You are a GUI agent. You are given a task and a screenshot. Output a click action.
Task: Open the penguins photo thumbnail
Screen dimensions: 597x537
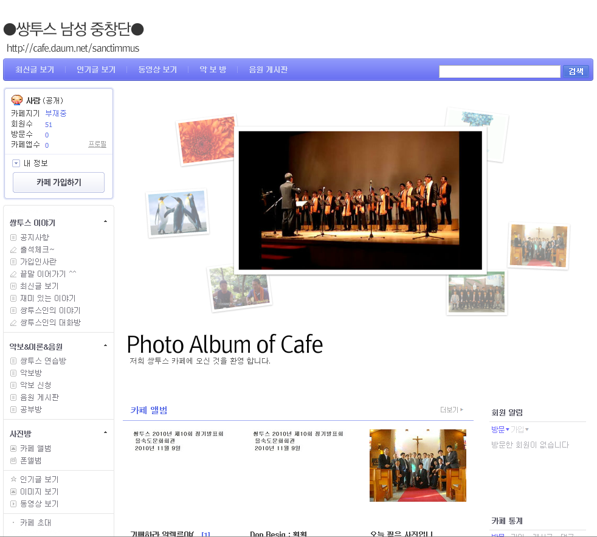tap(178, 213)
